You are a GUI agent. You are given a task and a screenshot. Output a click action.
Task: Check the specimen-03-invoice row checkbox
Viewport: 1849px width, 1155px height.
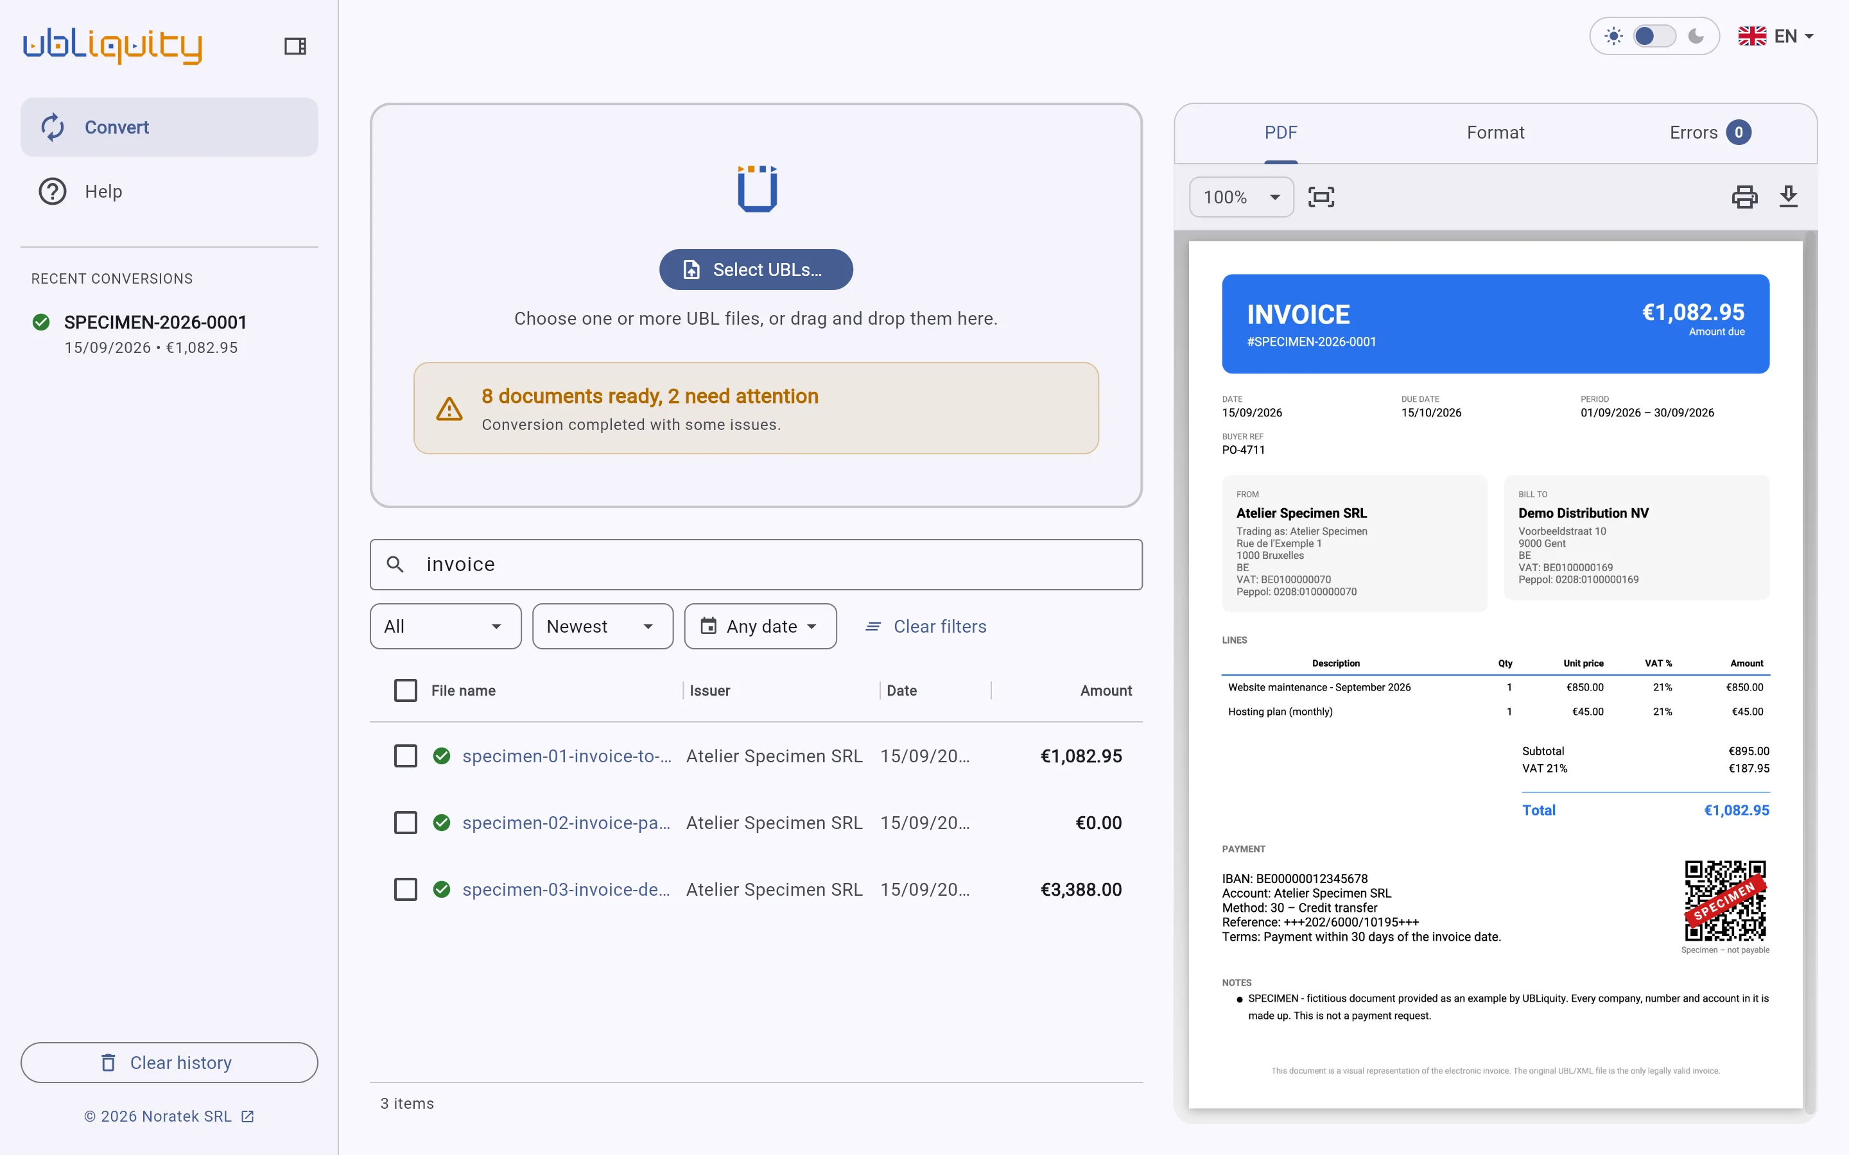[406, 889]
